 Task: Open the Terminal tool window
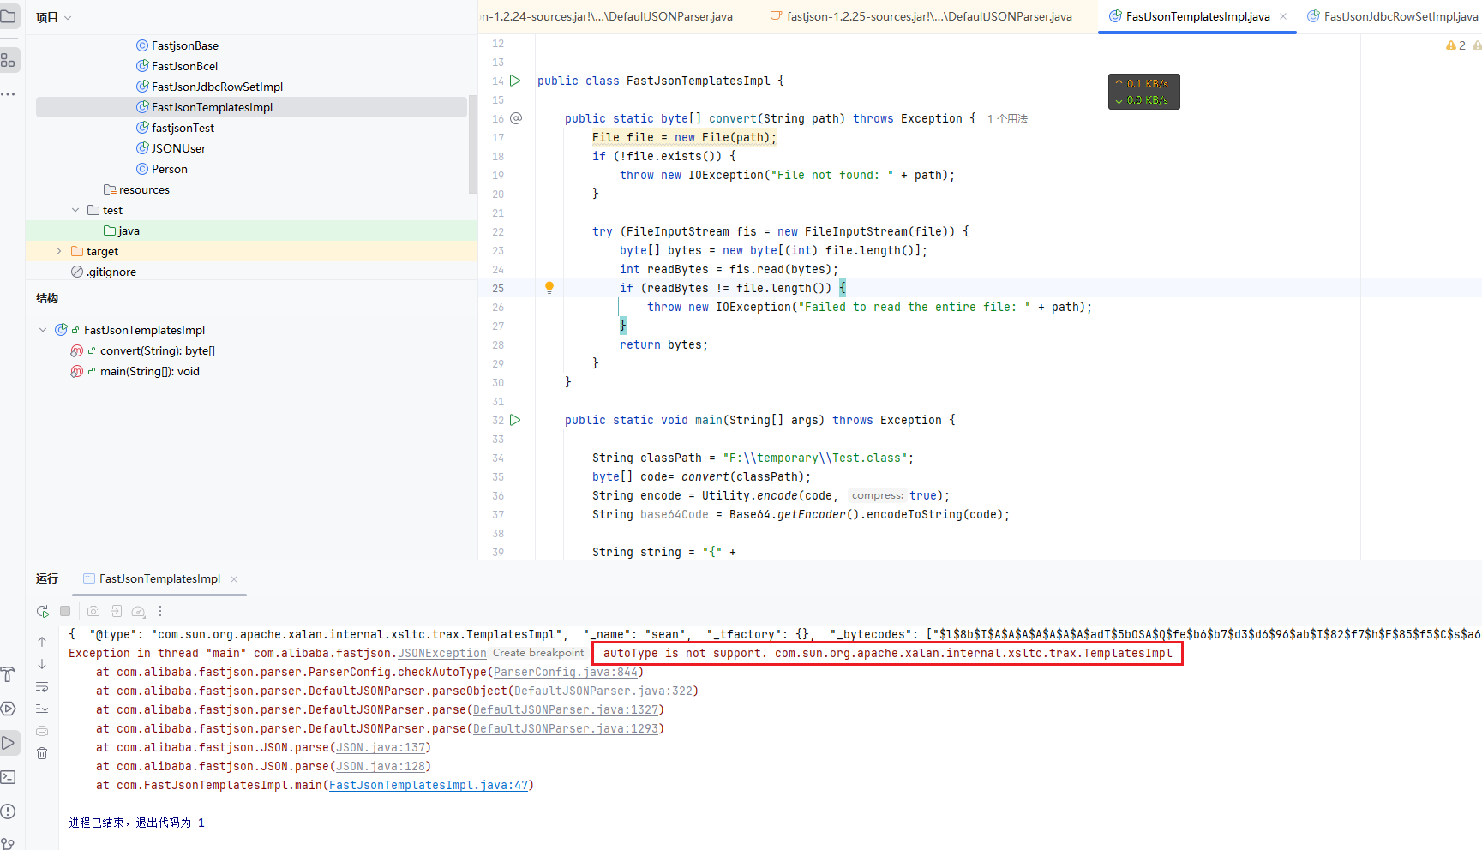(x=9, y=777)
